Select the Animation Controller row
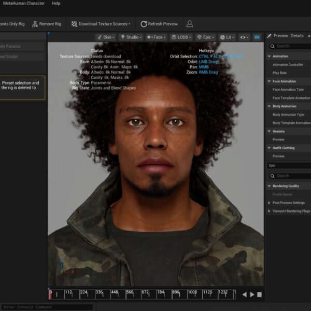Viewport: 311px width, 311px height. 289,65
